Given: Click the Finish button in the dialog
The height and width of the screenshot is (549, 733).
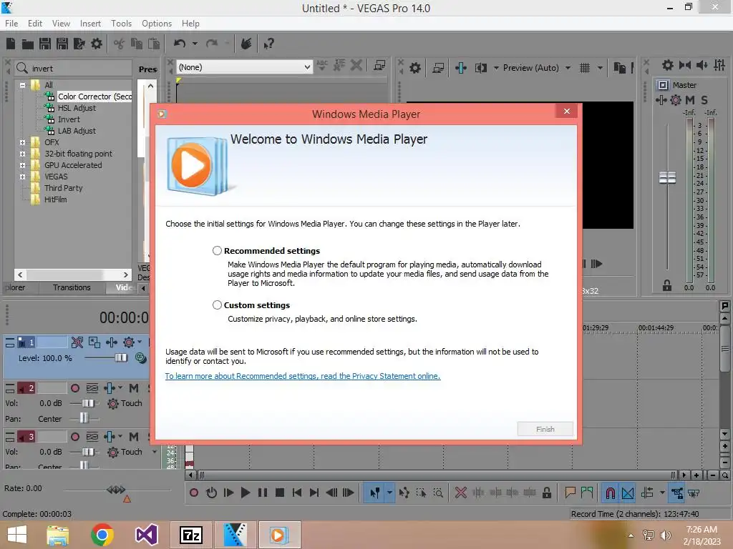Looking at the screenshot, I should 545,429.
